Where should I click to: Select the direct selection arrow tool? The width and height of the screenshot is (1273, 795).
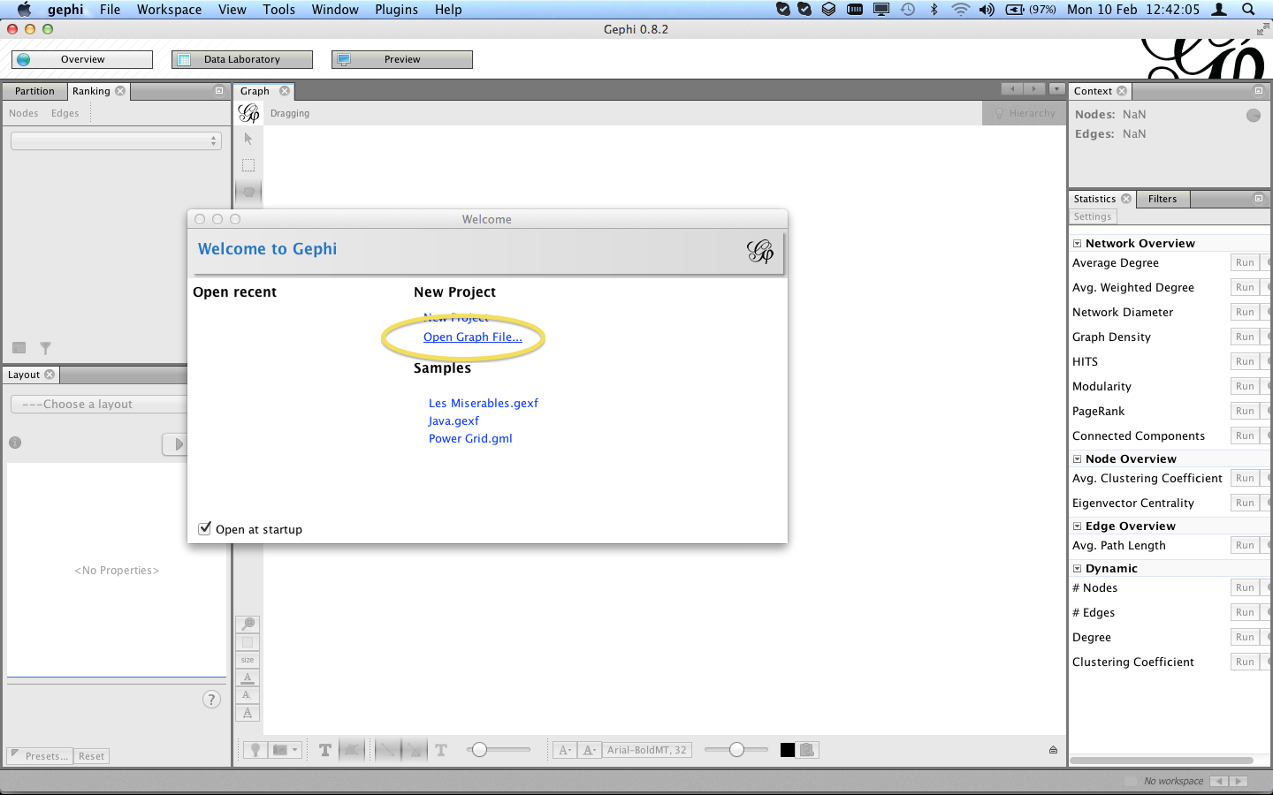point(248,139)
